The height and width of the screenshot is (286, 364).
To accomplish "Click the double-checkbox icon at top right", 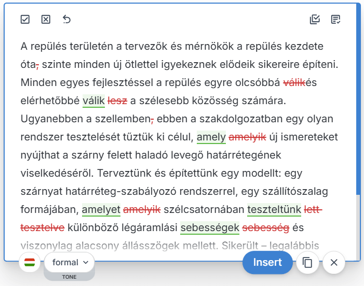I will coord(315,20).
